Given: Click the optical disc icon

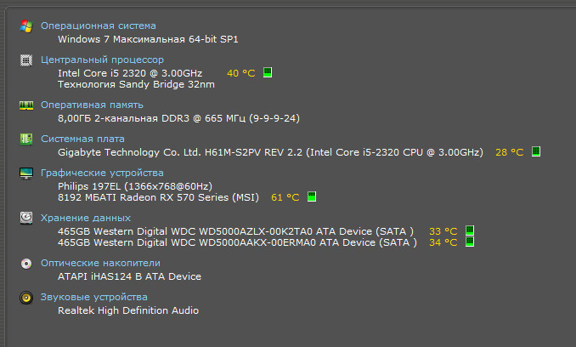Looking at the screenshot, I should coord(26,264).
